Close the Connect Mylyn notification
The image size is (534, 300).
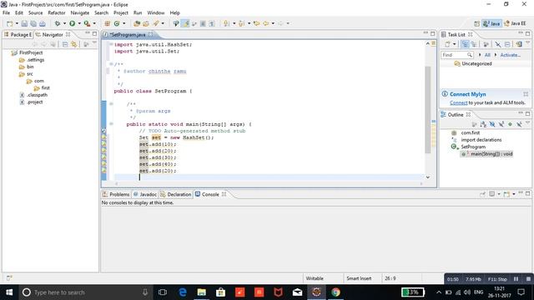(x=526, y=94)
